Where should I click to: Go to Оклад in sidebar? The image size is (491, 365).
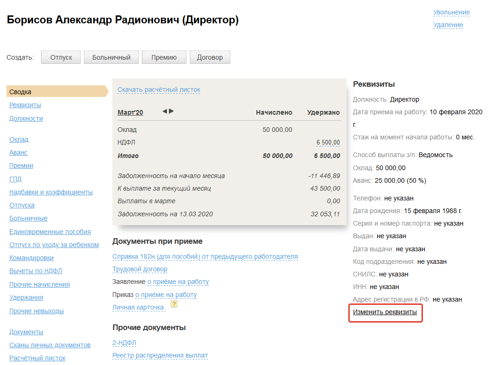pos(19,139)
